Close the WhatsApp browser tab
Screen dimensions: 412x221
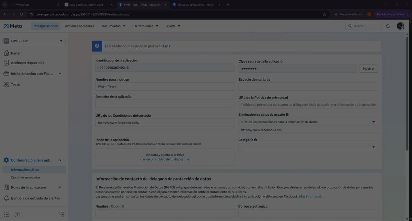tap(57, 5)
